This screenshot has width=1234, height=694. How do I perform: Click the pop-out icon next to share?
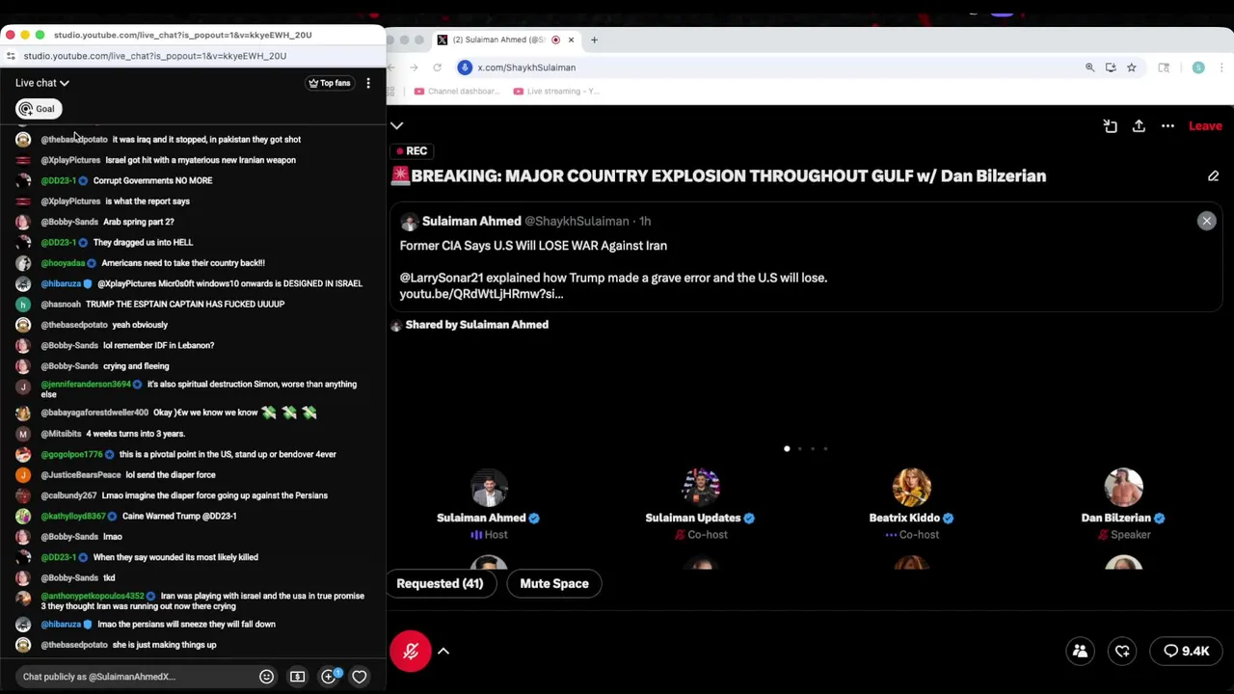point(1111,126)
